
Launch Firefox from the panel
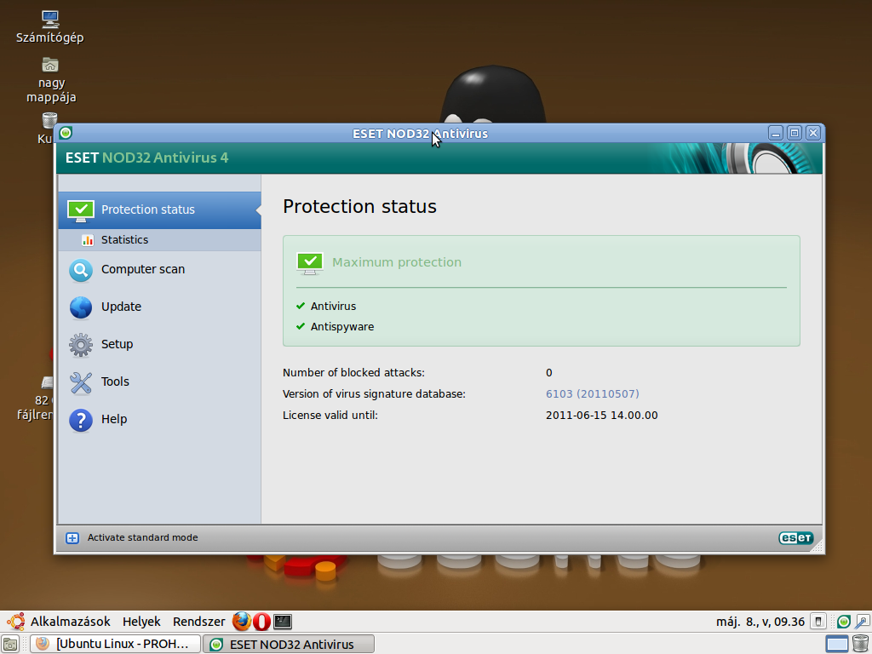point(241,621)
